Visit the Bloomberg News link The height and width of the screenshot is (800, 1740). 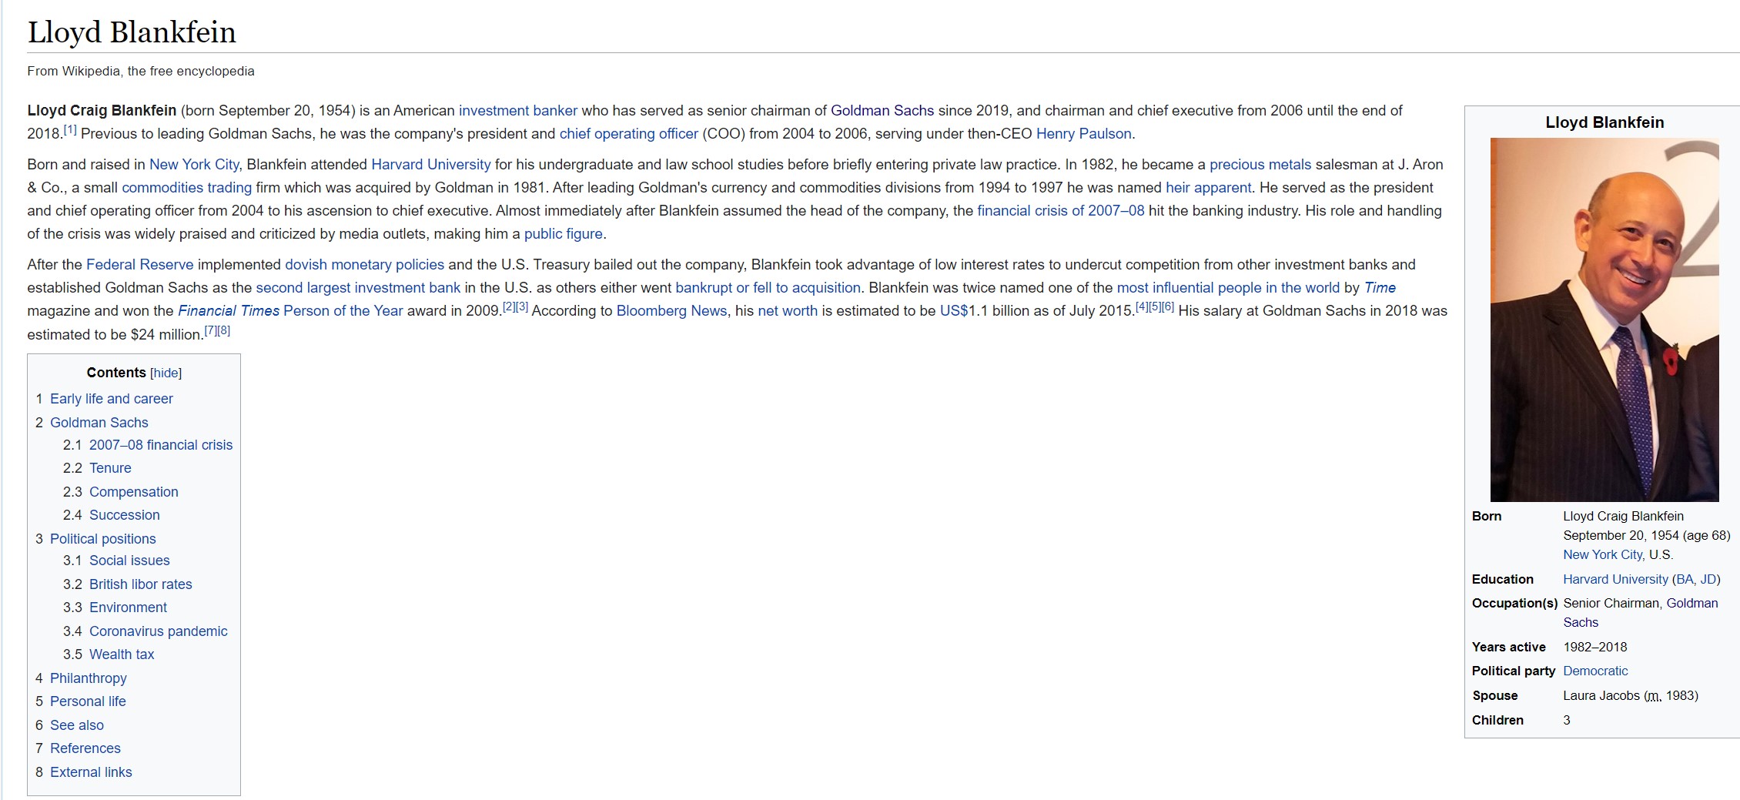click(671, 311)
